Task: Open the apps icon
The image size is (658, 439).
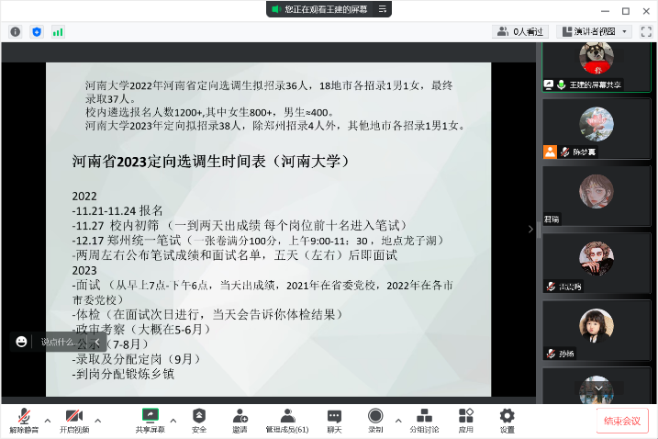Action: coord(466,417)
